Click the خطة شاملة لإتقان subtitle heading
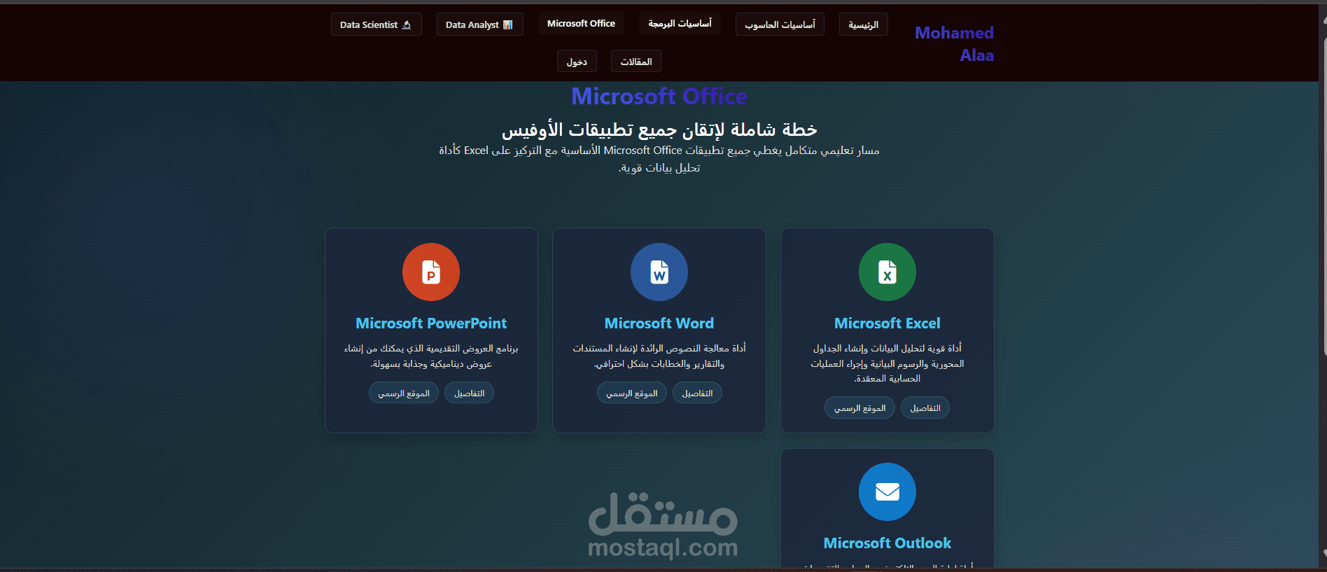Viewport: 1327px width, 572px height. (x=659, y=130)
